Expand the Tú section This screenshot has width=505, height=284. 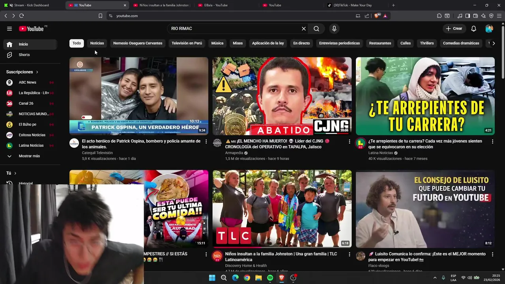[11, 173]
